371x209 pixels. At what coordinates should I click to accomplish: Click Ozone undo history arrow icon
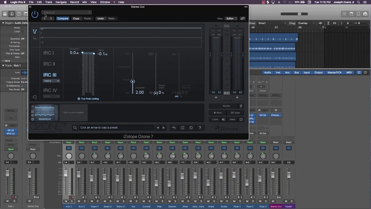(x=174, y=128)
